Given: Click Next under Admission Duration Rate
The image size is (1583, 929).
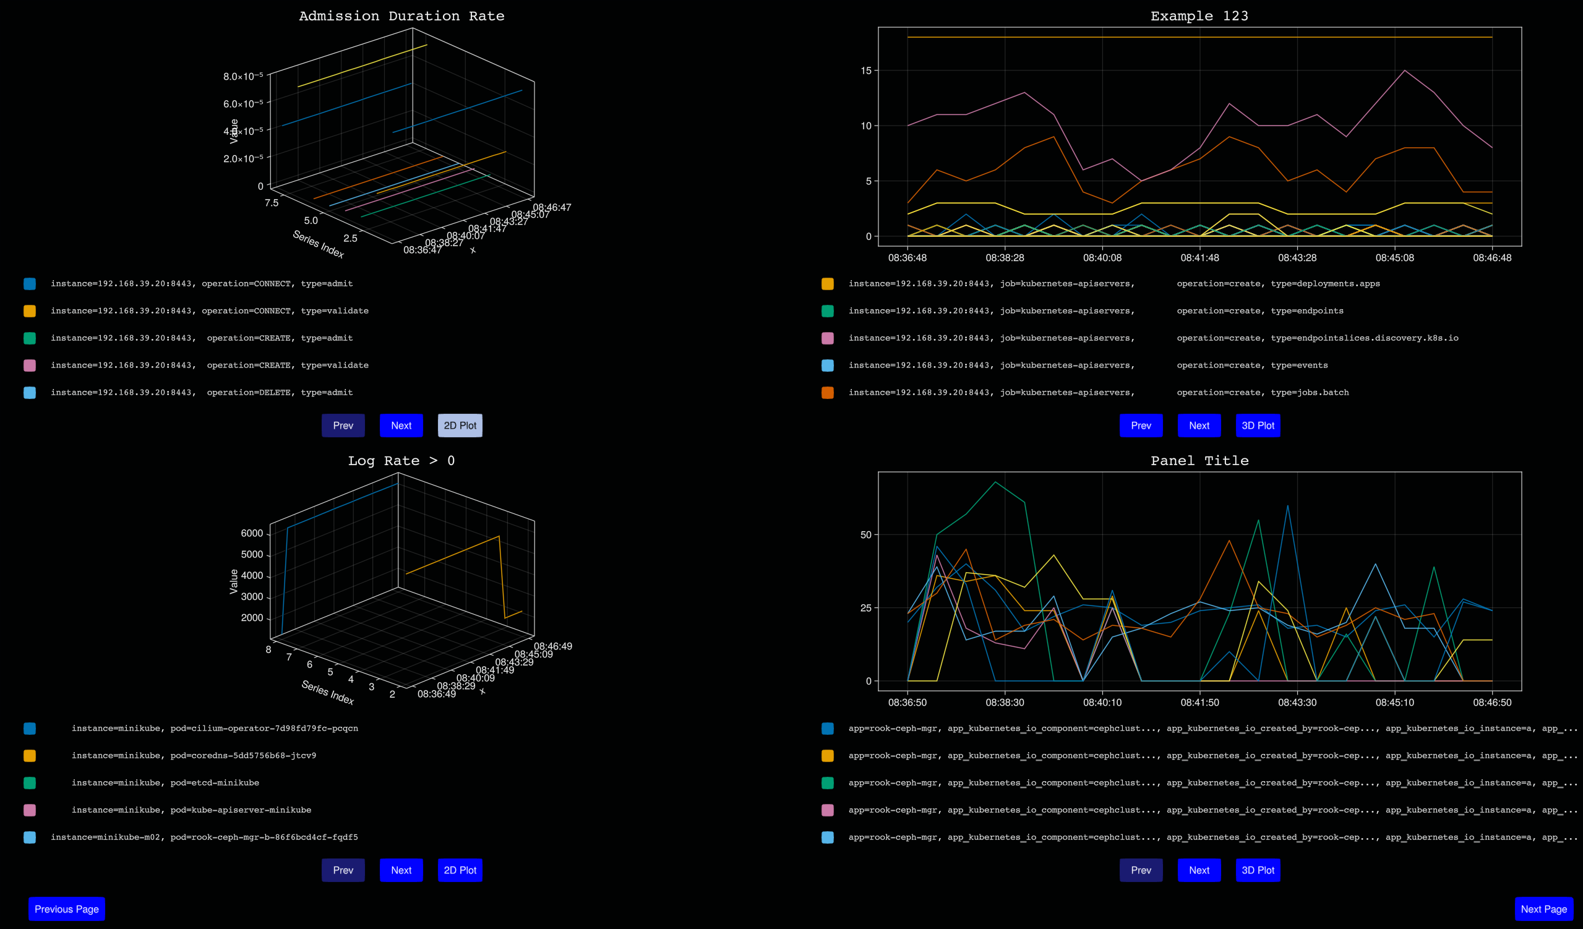Looking at the screenshot, I should click(401, 426).
